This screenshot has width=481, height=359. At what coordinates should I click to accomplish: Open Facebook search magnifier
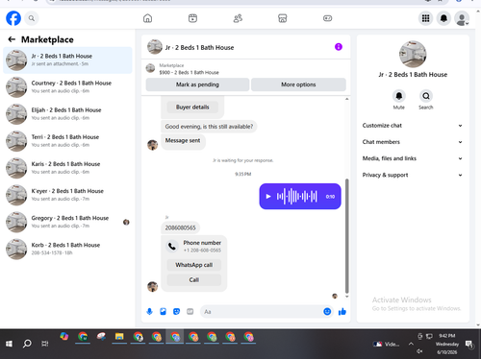point(32,18)
